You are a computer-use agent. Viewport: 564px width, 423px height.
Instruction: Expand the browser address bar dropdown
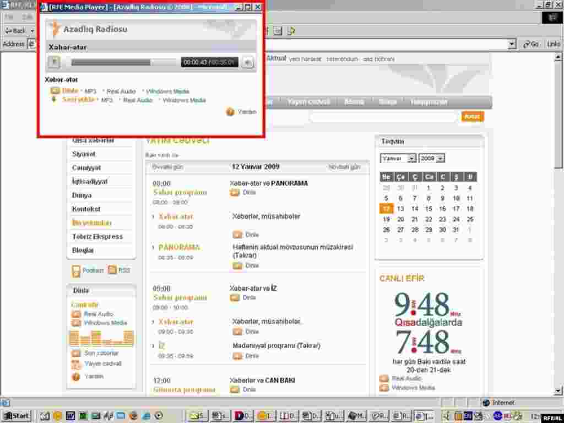click(512, 44)
